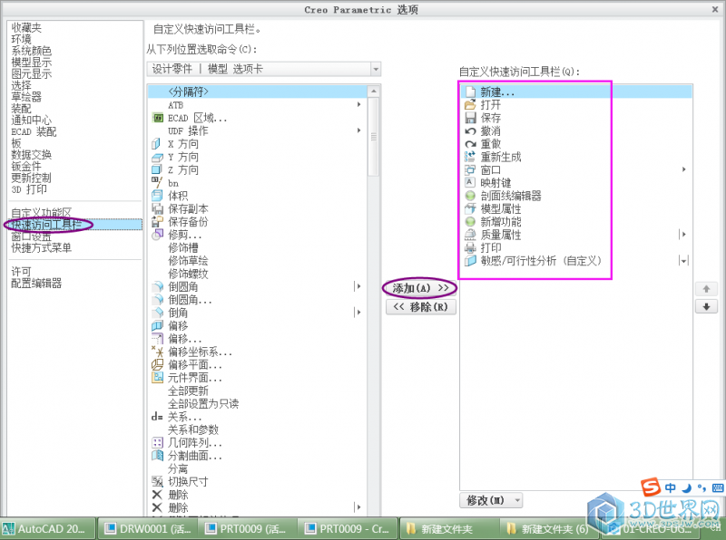Select 草绘器 category
726x540 pixels.
point(26,97)
